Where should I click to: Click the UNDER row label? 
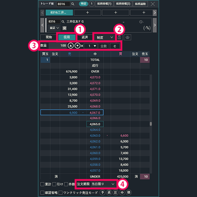coord(95,177)
